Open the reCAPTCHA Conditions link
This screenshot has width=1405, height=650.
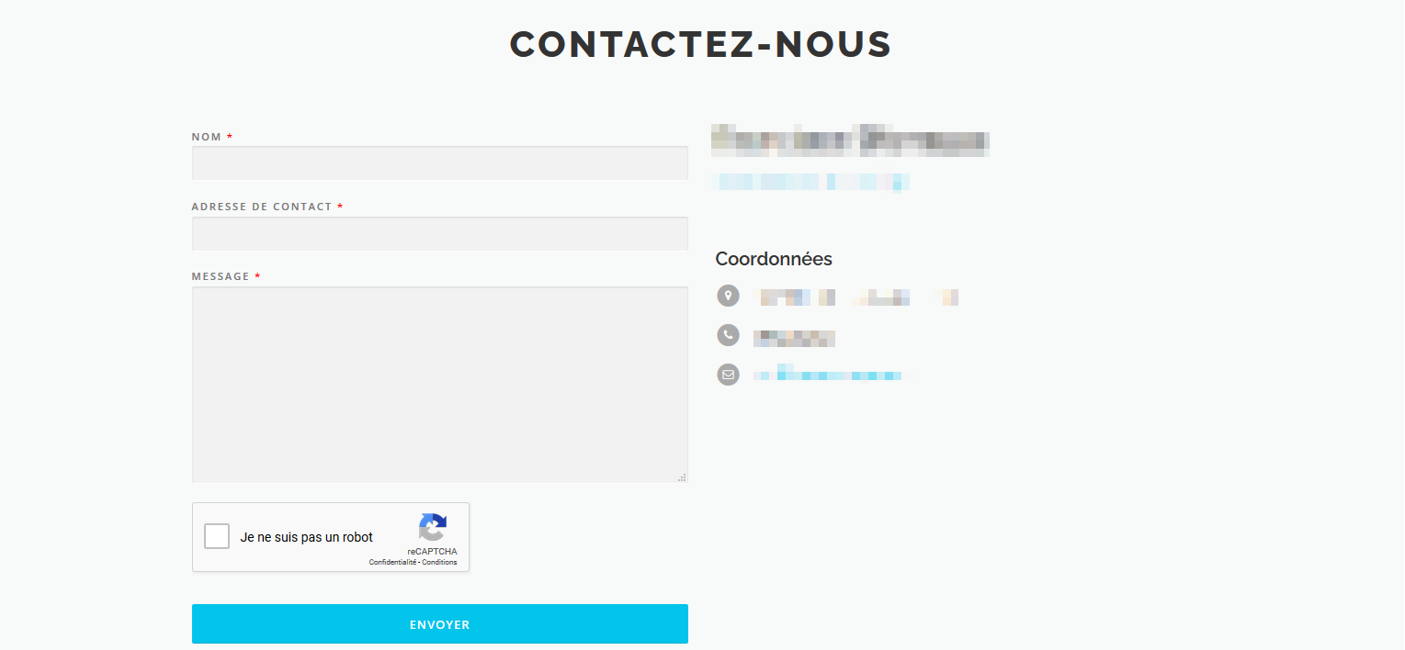(439, 562)
